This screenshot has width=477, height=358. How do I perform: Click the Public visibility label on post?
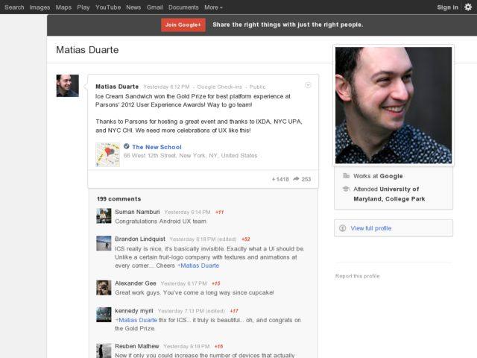pyautogui.click(x=257, y=87)
